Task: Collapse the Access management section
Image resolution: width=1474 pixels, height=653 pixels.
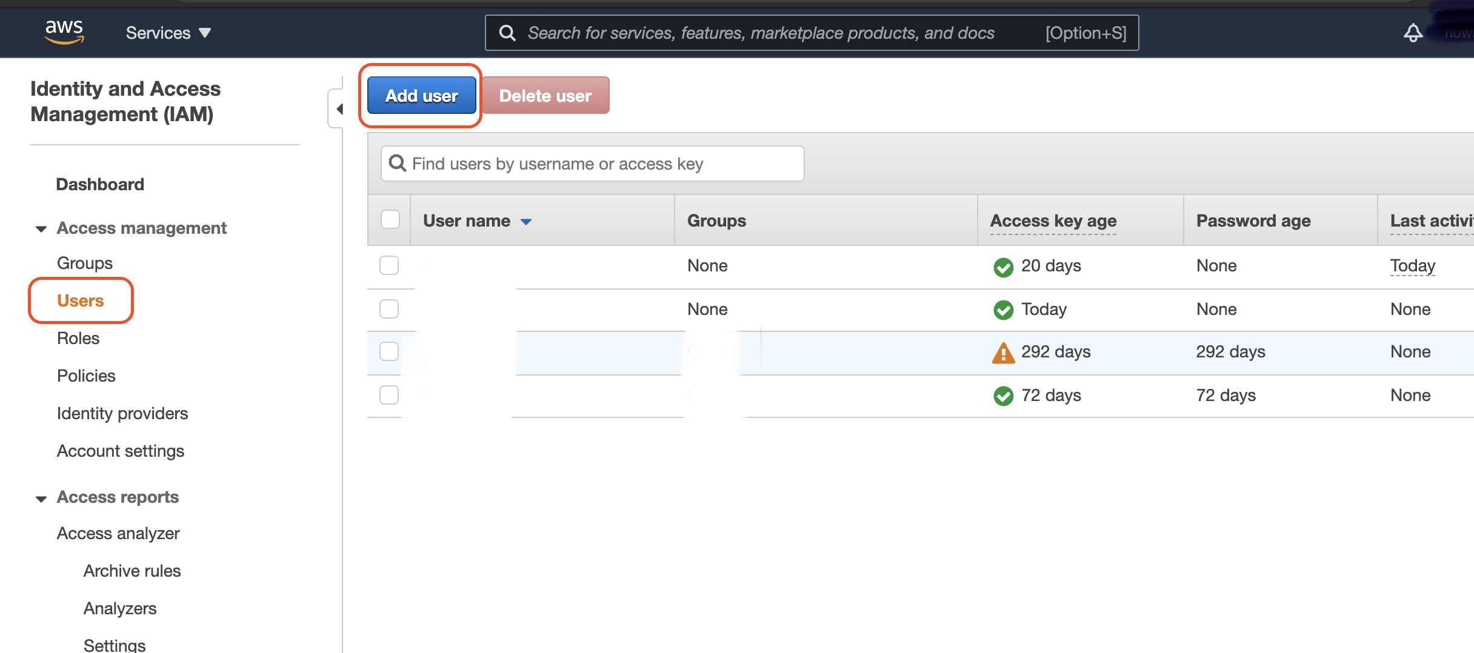Action: click(x=41, y=229)
